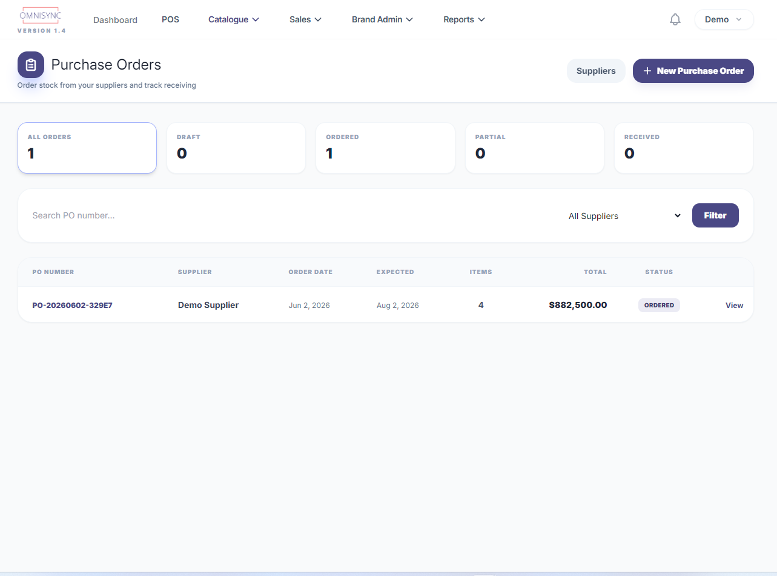Click the items count 4
The height and width of the screenshot is (576, 777).
pyautogui.click(x=481, y=306)
